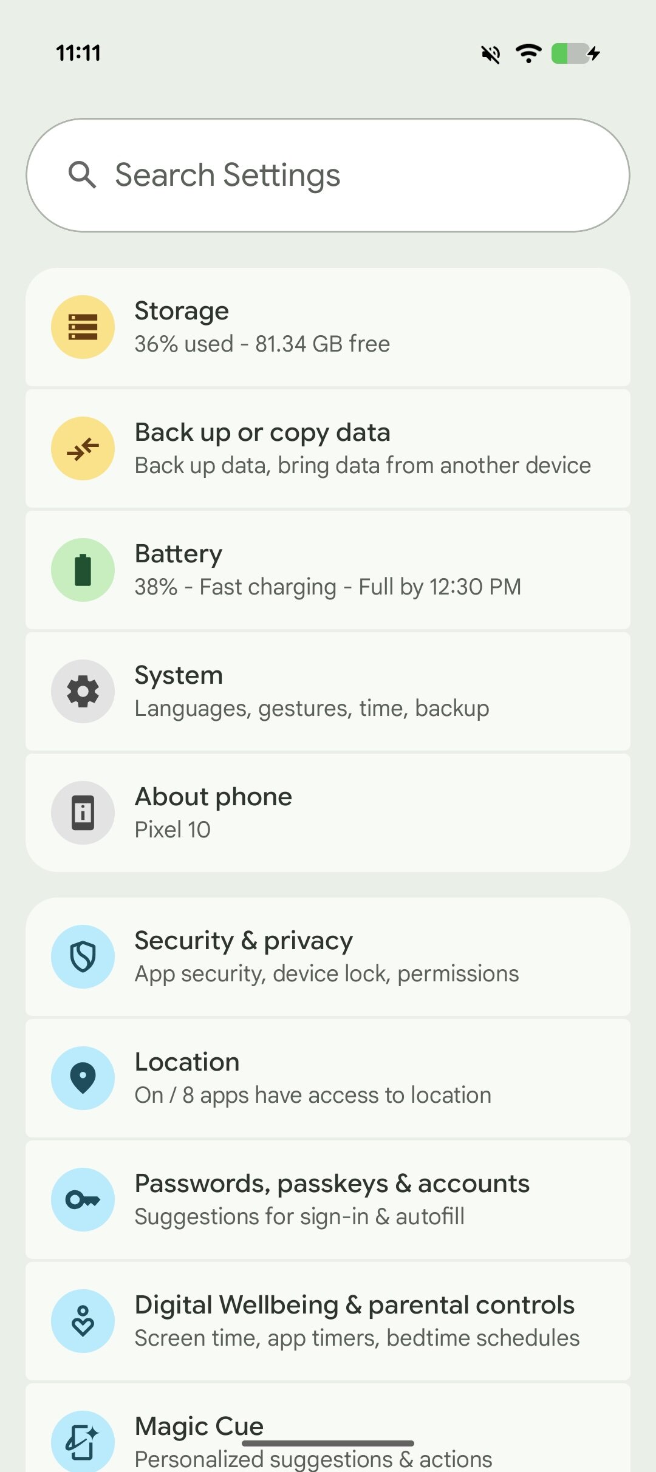
Task: Select the Digital Wellbeing icon
Action: click(83, 1320)
